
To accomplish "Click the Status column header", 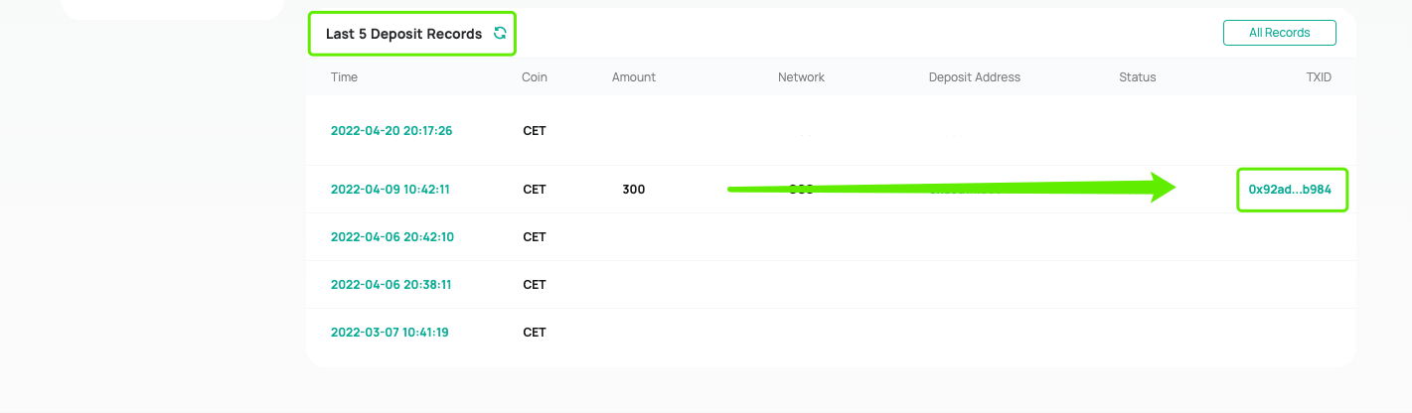I will [x=1138, y=77].
